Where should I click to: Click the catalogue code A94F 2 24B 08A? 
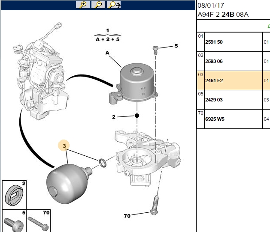point(223,15)
